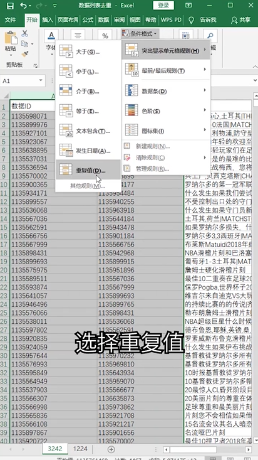Select cell 詹姆士硬化滑稽片刻
The width and height of the screenshot is (258, 460).
(x=217, y=270)
